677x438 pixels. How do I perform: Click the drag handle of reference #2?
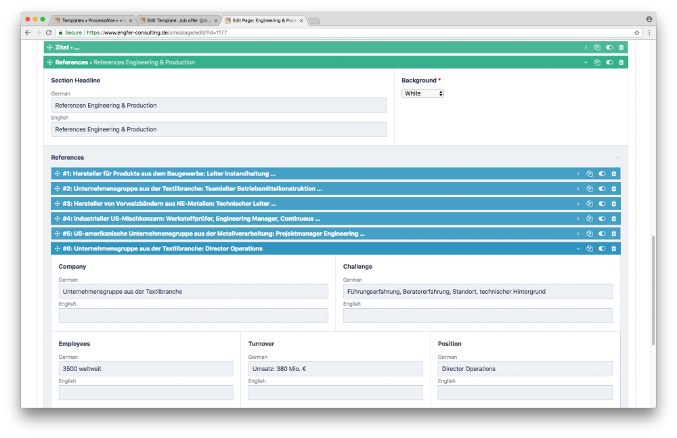point(57,189)
